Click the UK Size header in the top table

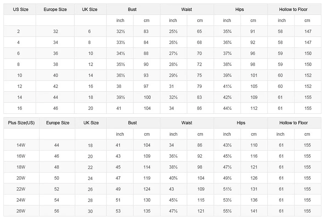click(90, 9)
